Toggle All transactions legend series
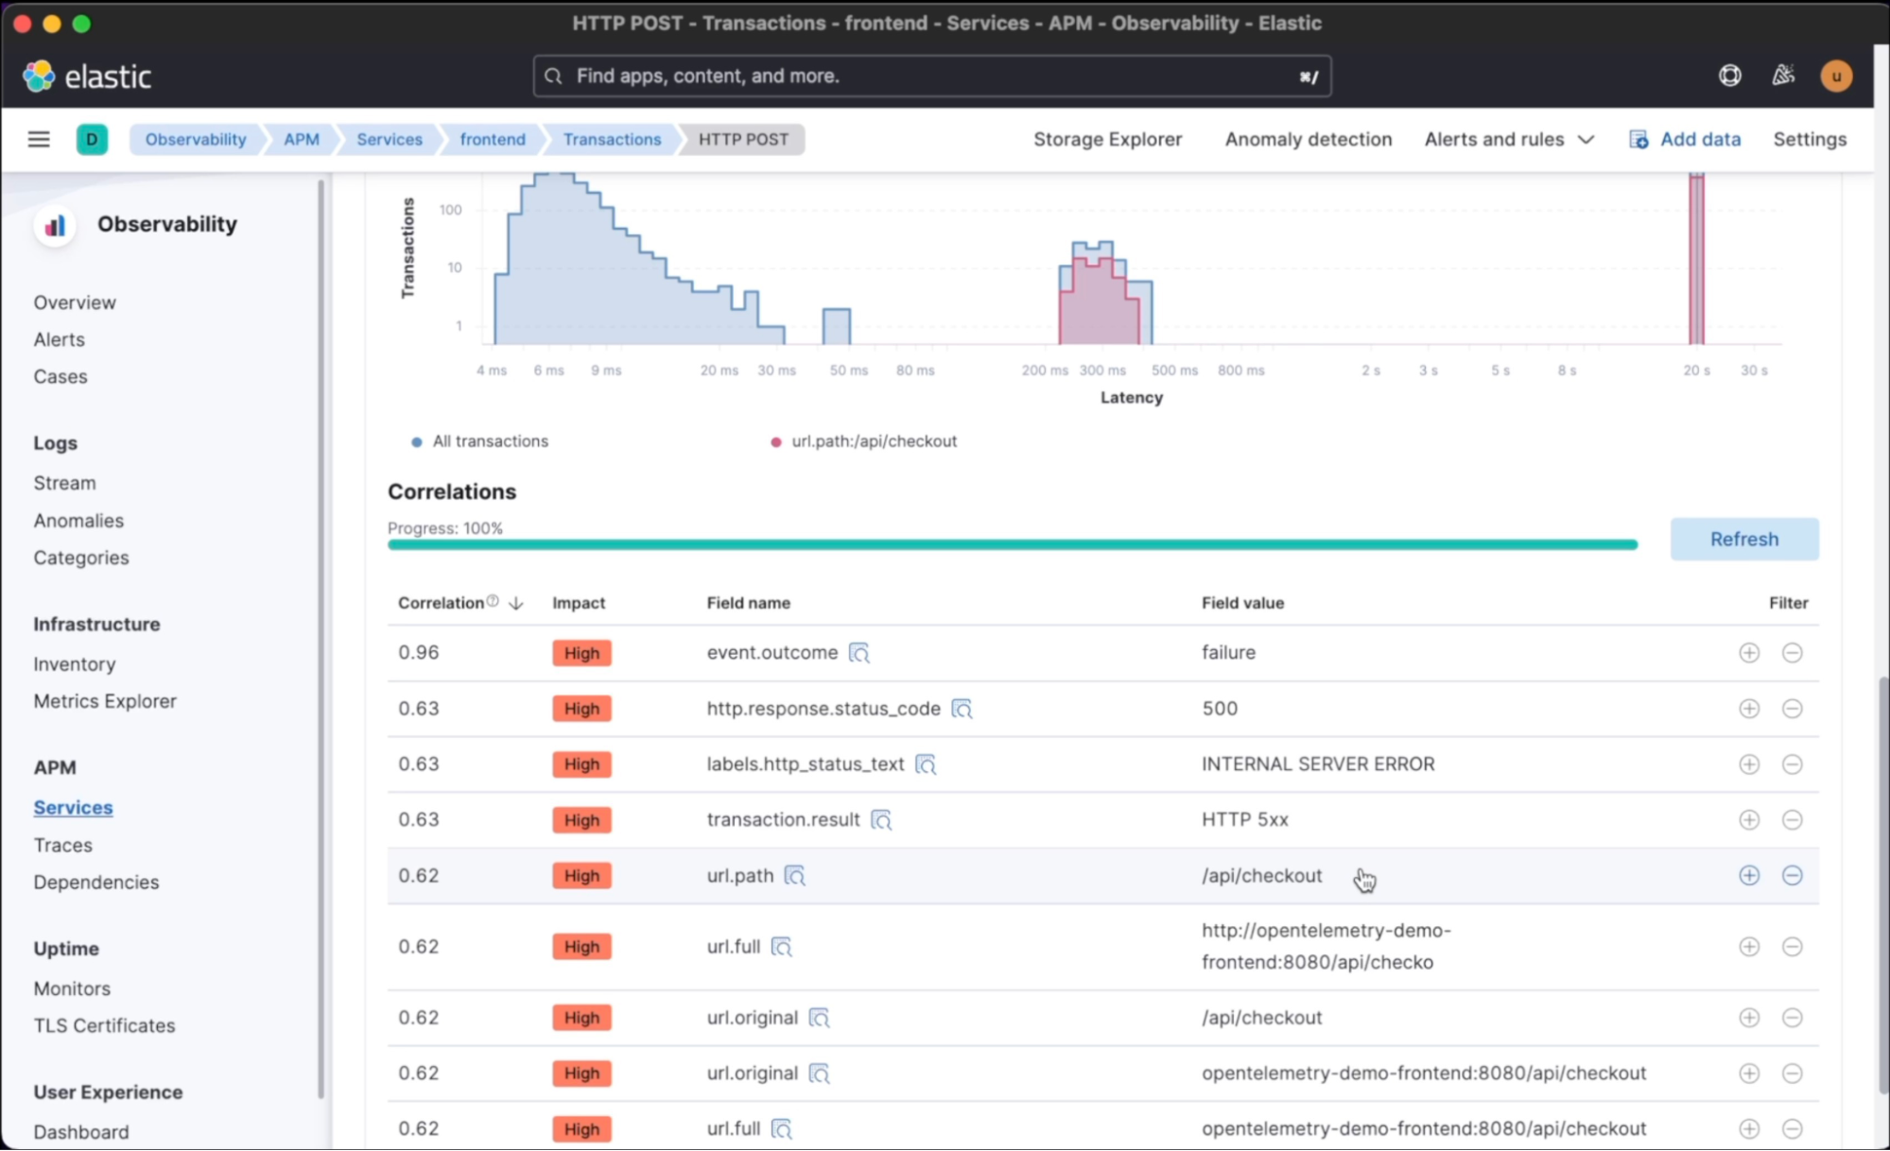This screenshot has width=1890, height=1151. tap(479, 441)
